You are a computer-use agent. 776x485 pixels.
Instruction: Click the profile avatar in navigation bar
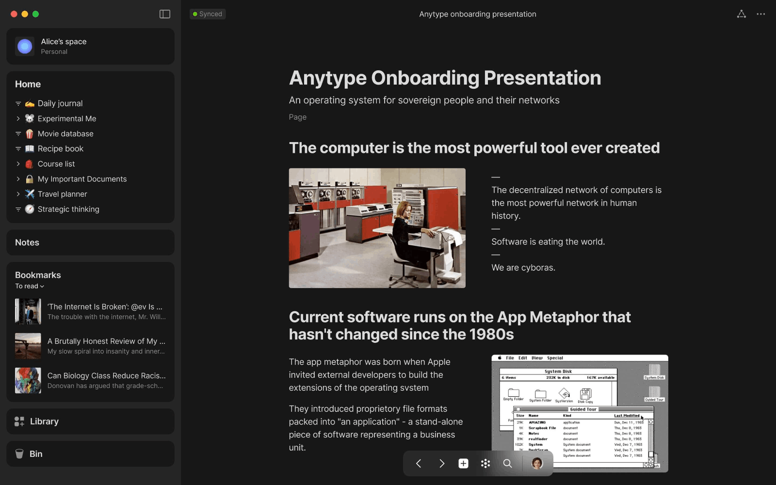[537, 464]
